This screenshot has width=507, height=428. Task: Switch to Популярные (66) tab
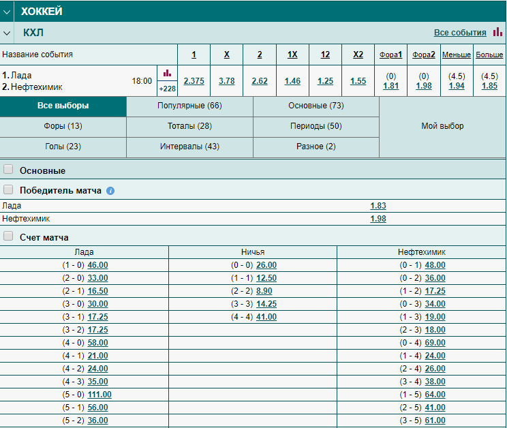[189, 106]
